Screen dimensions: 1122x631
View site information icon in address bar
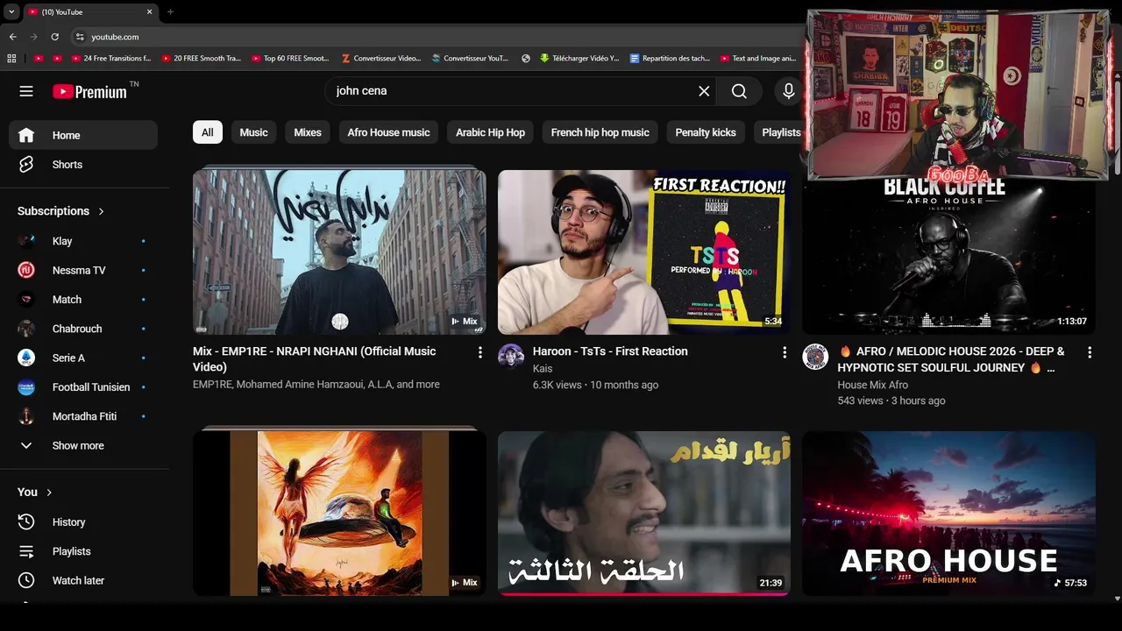[80, 37]
